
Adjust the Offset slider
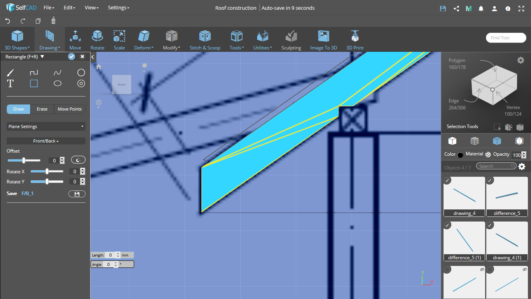[24, 160]
